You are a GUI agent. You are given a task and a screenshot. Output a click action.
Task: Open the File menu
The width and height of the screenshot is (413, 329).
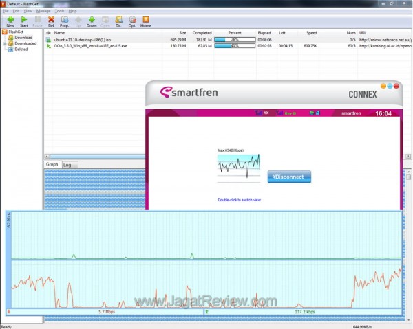[x=6, y=11]
